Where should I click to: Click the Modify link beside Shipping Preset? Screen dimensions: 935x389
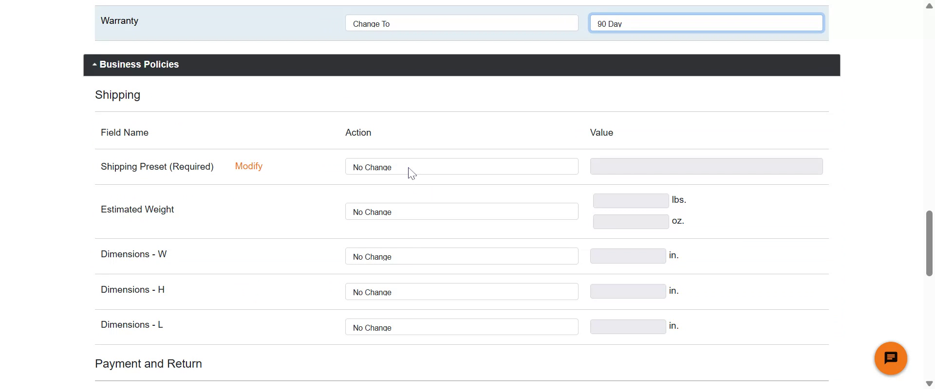point(248,166)
